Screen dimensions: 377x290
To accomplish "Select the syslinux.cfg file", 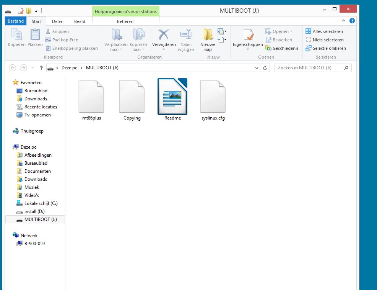I will pyautogui.click(x=213, y=100).
